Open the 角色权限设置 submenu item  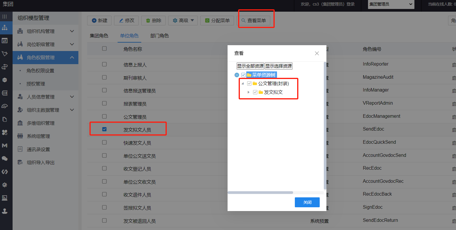coord(40,71)
